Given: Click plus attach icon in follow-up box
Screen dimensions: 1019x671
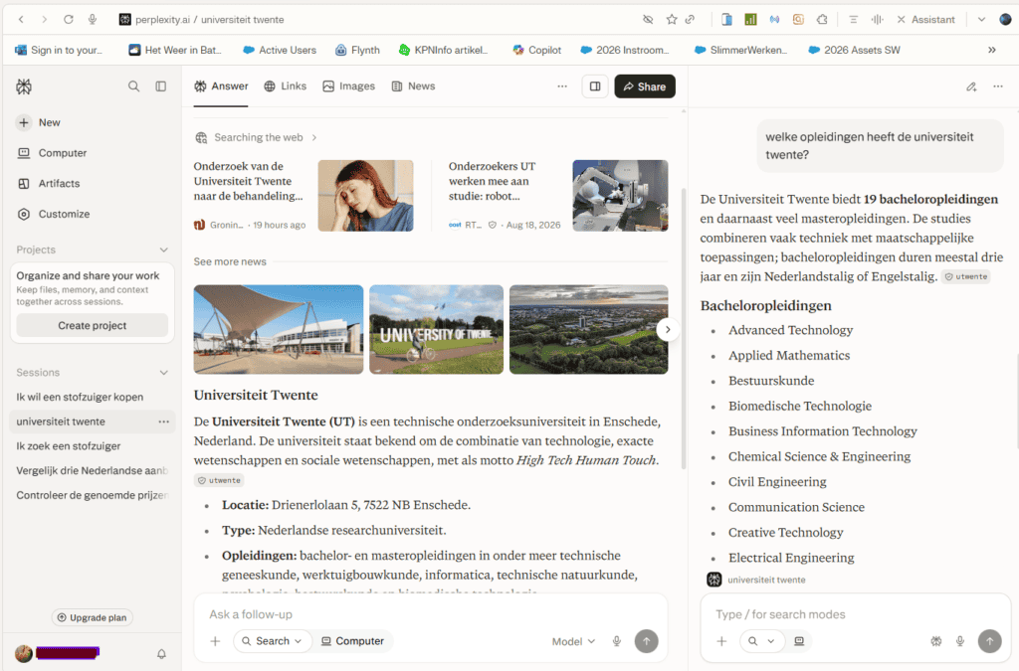Looking at the screenshot, I should 215,641.
